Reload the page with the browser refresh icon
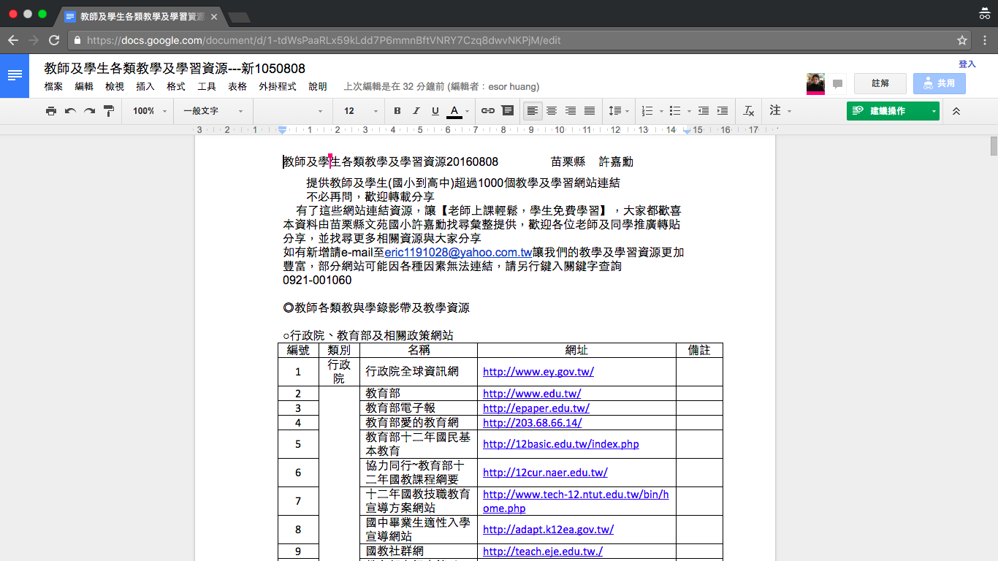Screen dimensions: 998x561 tap(54, 40)
